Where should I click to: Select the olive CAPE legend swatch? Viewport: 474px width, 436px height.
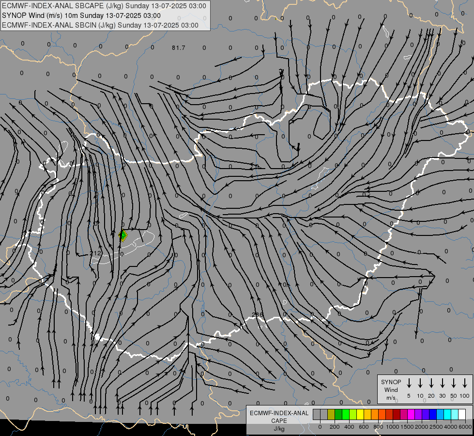coord(331,414)
